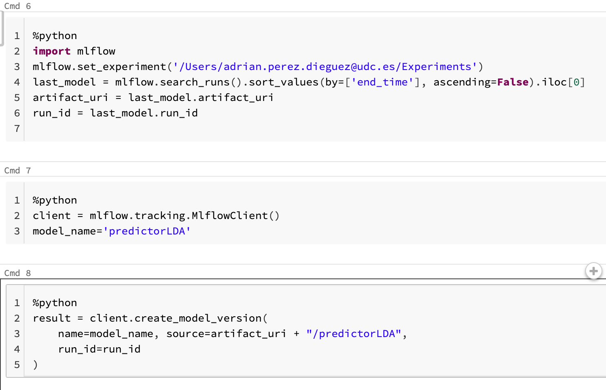Click the 'run_id = last_model.run_id' line
The width and height of the screenshot is (606, 390).
pyautogui.click(x=115, y=113)
